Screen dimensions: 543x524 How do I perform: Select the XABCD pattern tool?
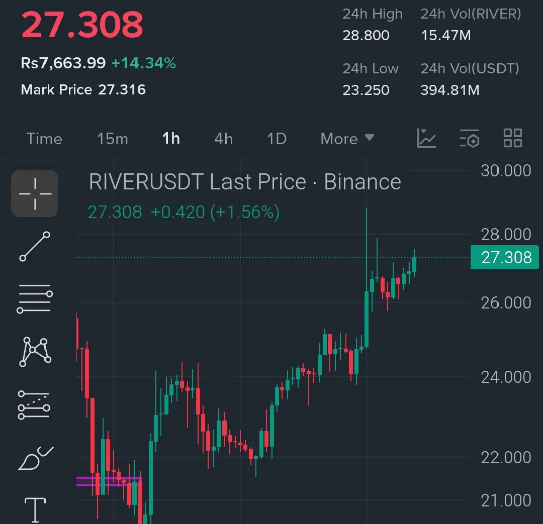coord(35,352)
